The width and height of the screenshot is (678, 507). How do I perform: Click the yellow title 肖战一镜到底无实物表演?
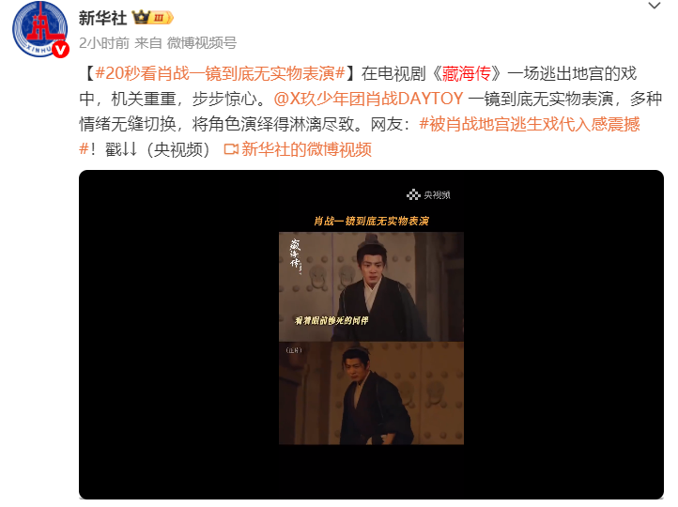(371, 221)
